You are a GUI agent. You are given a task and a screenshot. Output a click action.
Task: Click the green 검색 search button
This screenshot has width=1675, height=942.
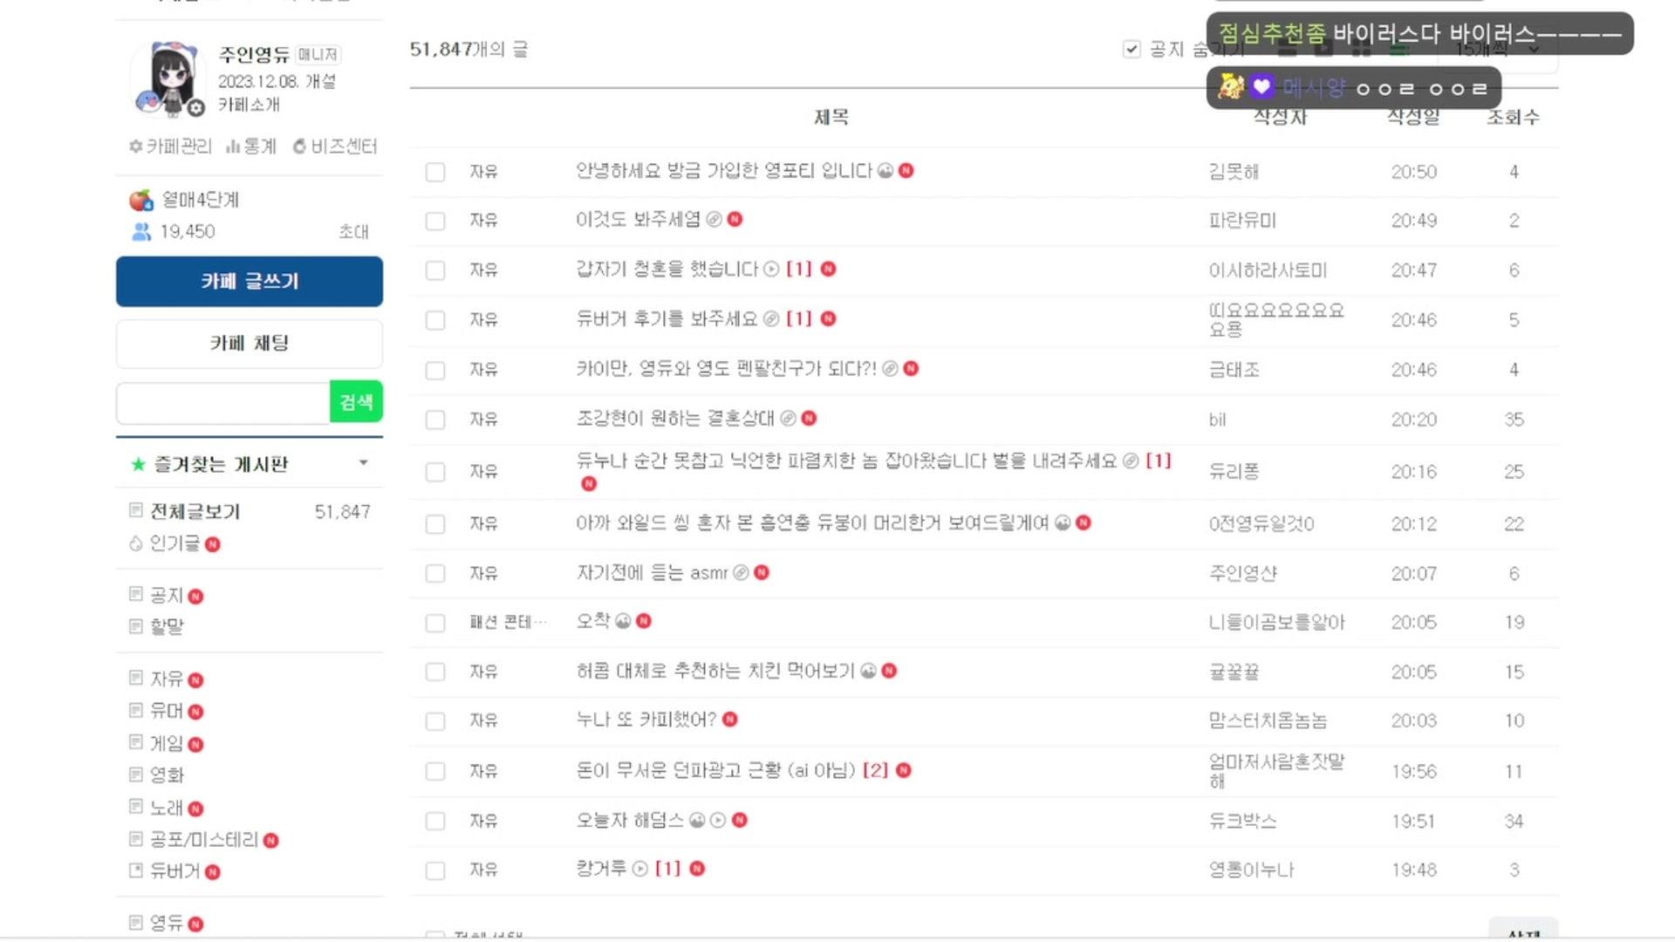(x=356, y=402)
